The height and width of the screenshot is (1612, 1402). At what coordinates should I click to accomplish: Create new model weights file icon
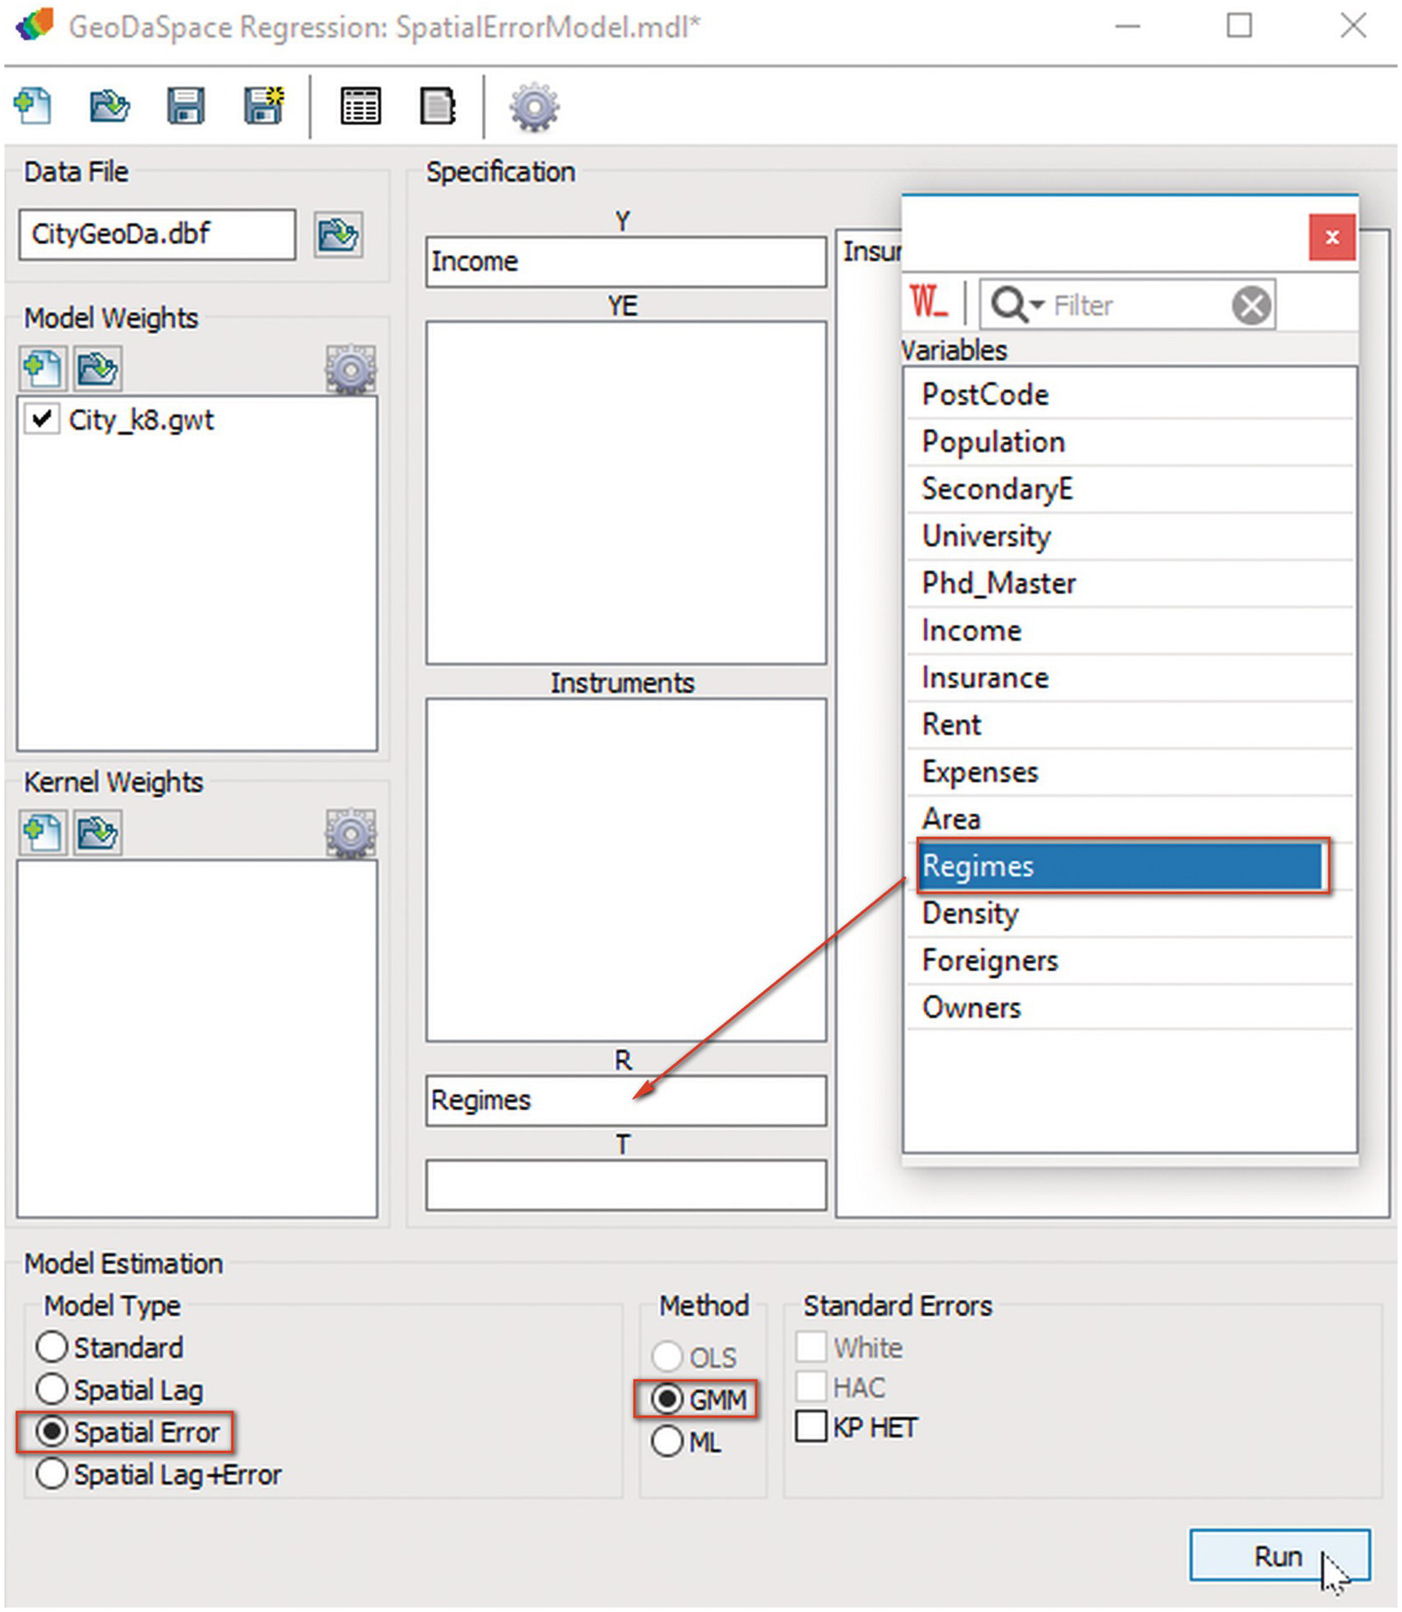43,369
